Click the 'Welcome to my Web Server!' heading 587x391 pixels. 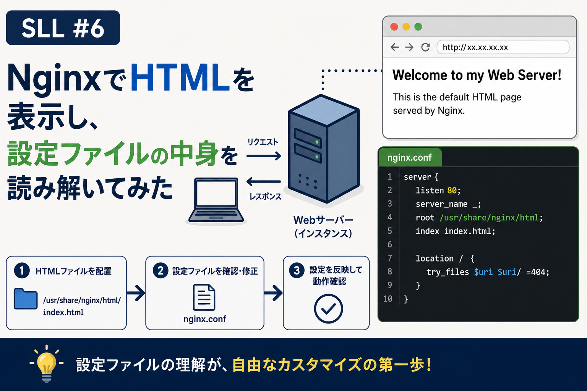(x=477, y=75)
